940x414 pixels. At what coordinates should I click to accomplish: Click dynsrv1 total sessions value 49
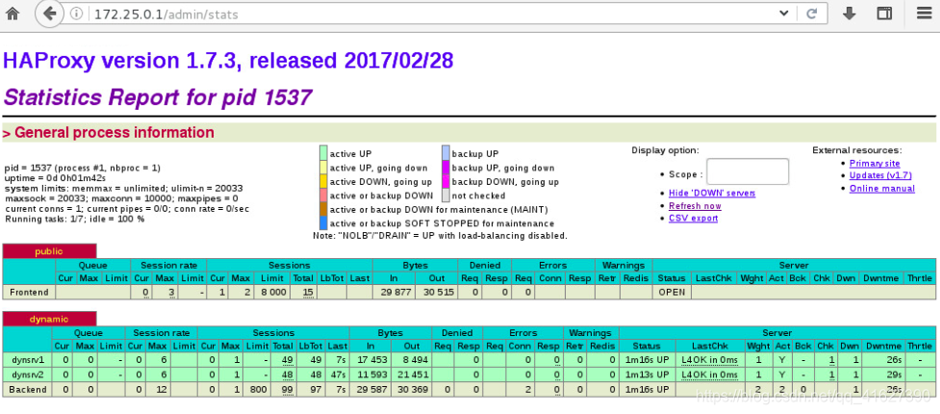(x=287, y=359)
